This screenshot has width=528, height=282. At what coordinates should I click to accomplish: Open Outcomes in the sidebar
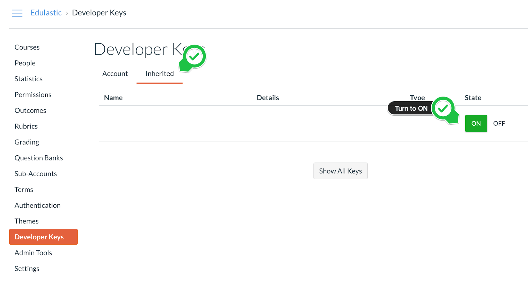tap(30, 110)
